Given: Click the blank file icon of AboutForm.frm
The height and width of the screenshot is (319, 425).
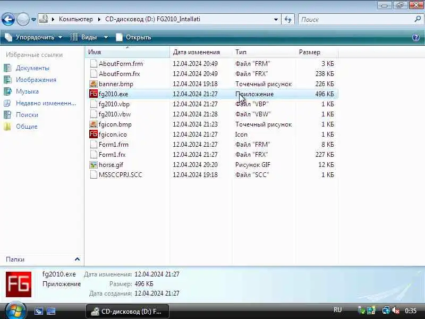Looking at the screenshot, I should point(93,63).
